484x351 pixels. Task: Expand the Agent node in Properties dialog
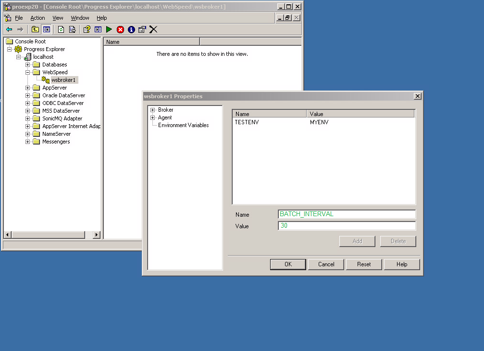coord(152,118)
